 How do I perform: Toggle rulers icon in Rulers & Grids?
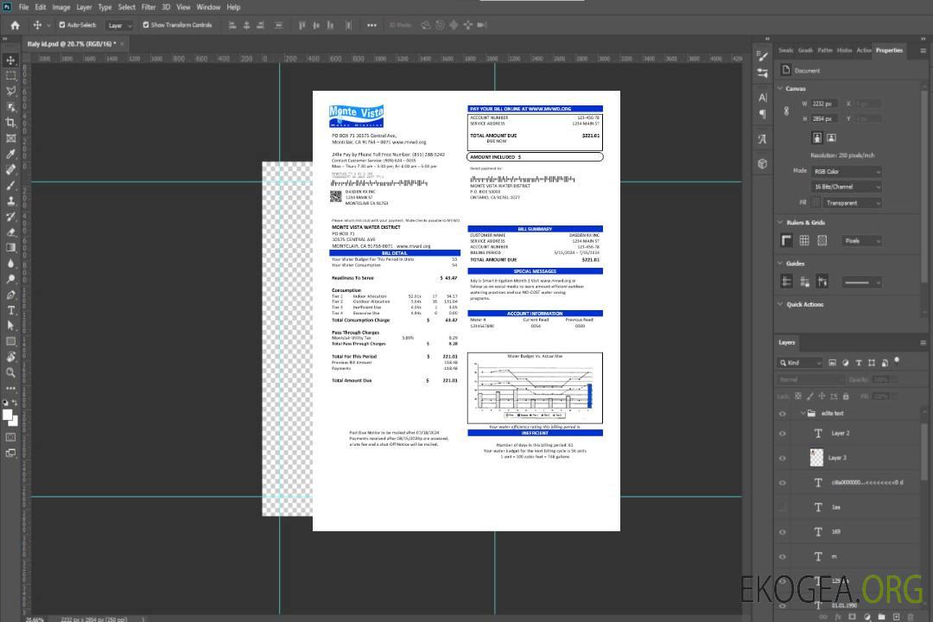coord(787,240)
